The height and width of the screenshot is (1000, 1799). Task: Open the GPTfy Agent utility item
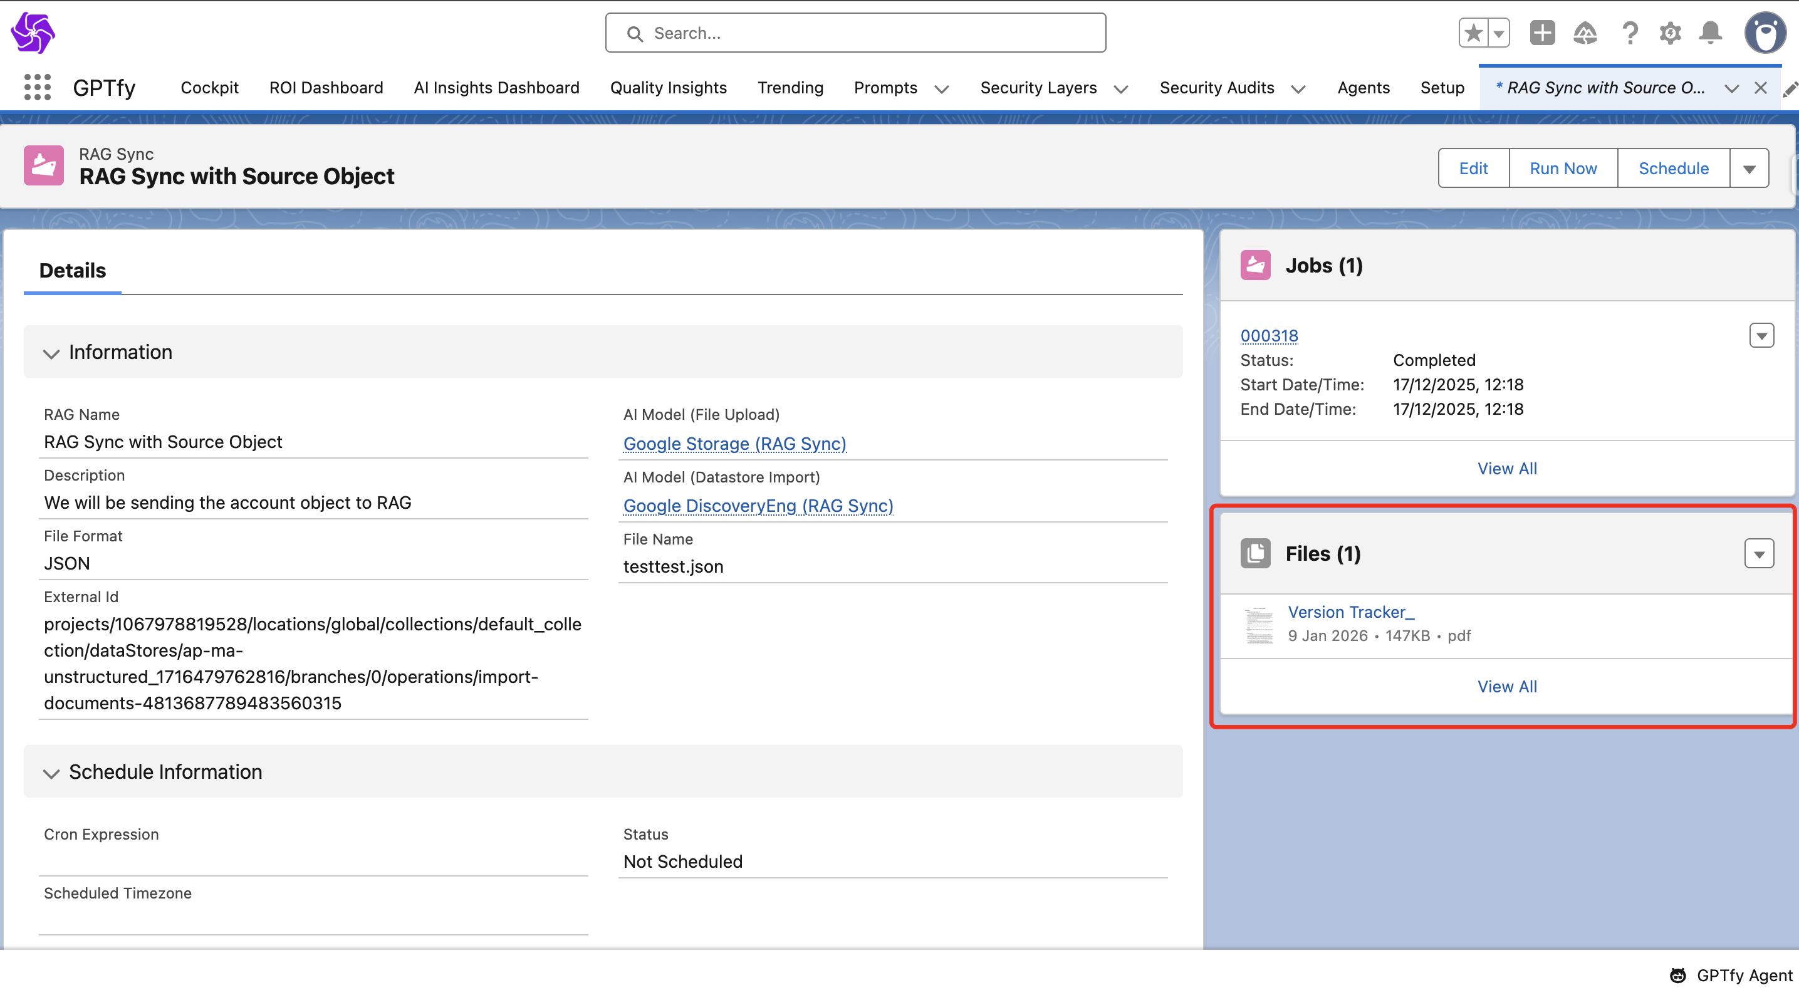[1731, 975]
